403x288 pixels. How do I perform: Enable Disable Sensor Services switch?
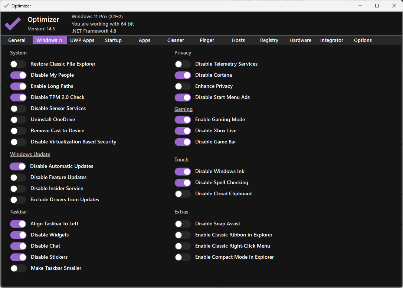pos(18,109)
